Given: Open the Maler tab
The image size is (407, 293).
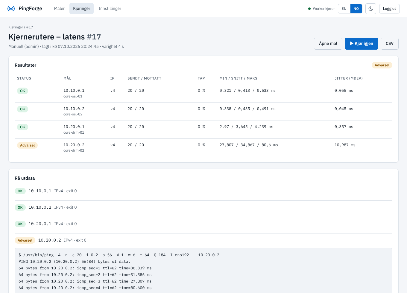Looking at the screenshot, I should [59, 9].
